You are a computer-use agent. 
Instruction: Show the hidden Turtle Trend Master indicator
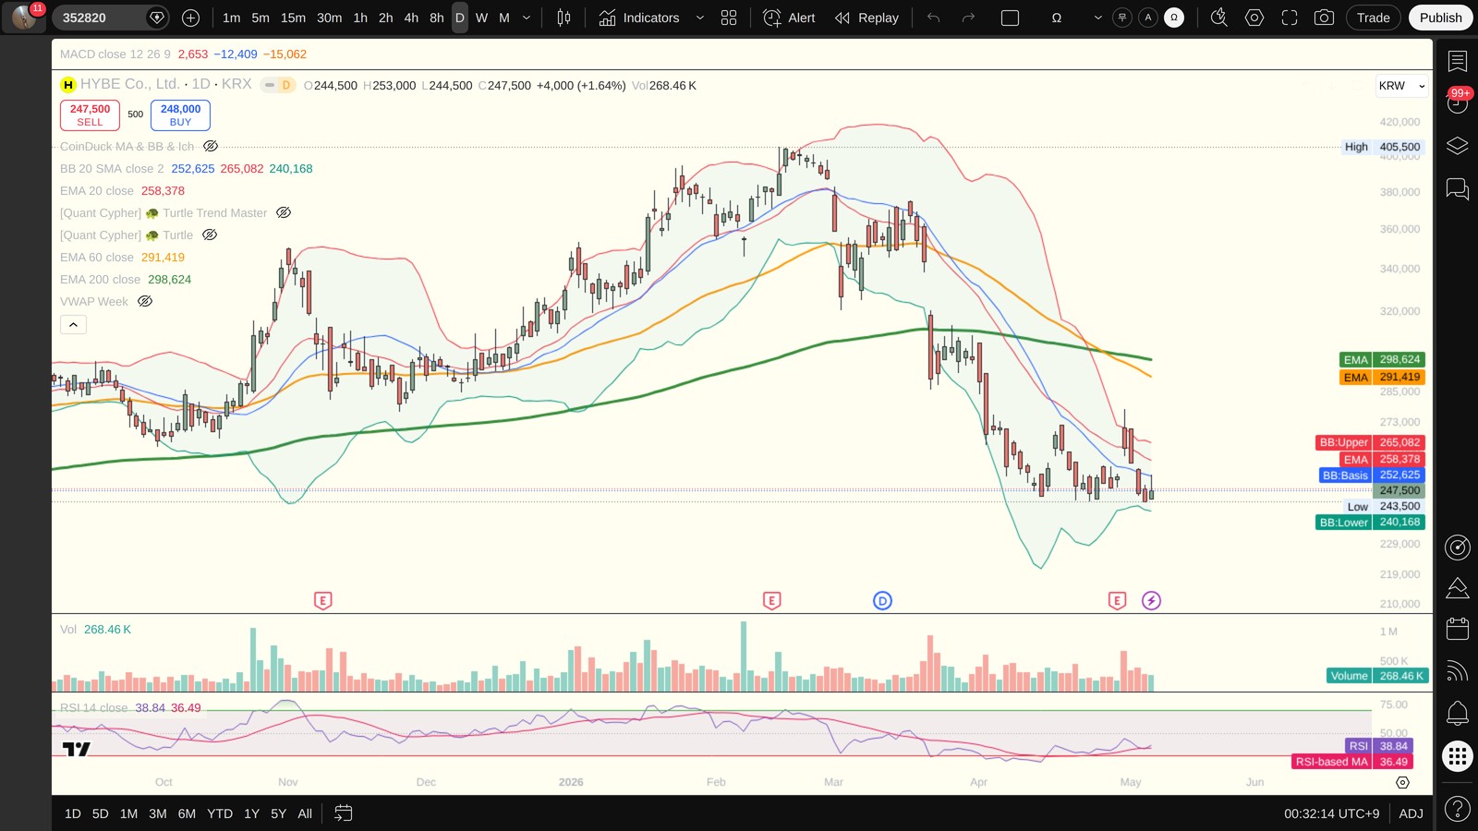click(x=284, y=212)
